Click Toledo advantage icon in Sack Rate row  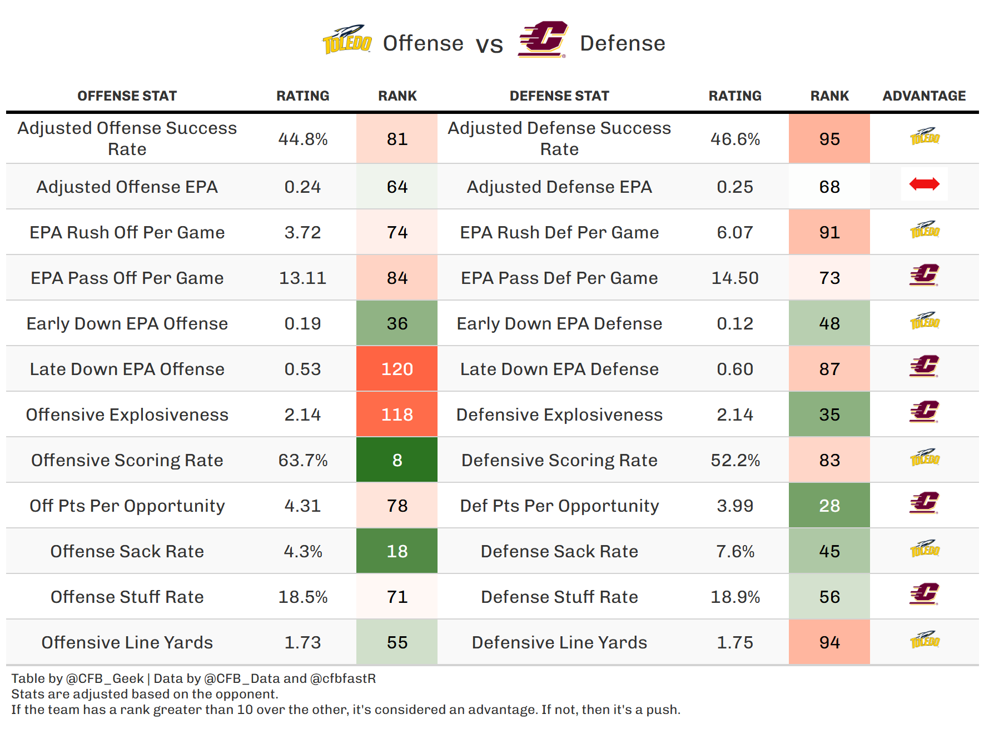tap(924, 549)
